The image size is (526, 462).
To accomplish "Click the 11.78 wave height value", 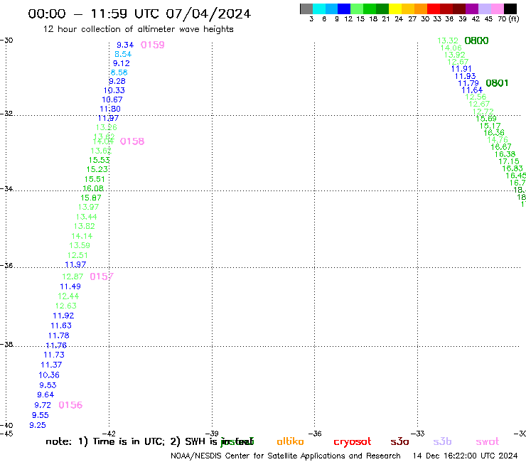I will click(x=59, y=335).
